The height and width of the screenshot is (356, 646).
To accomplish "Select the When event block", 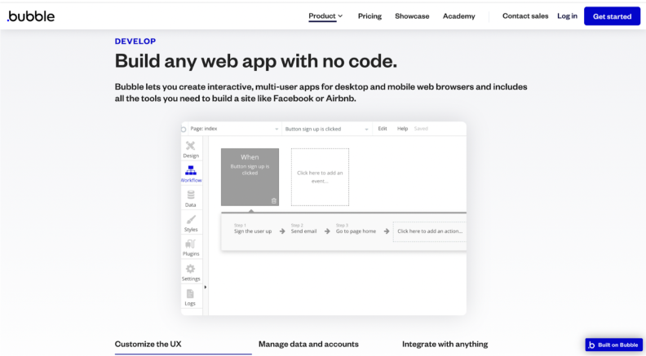I will (x=250, y=177).
